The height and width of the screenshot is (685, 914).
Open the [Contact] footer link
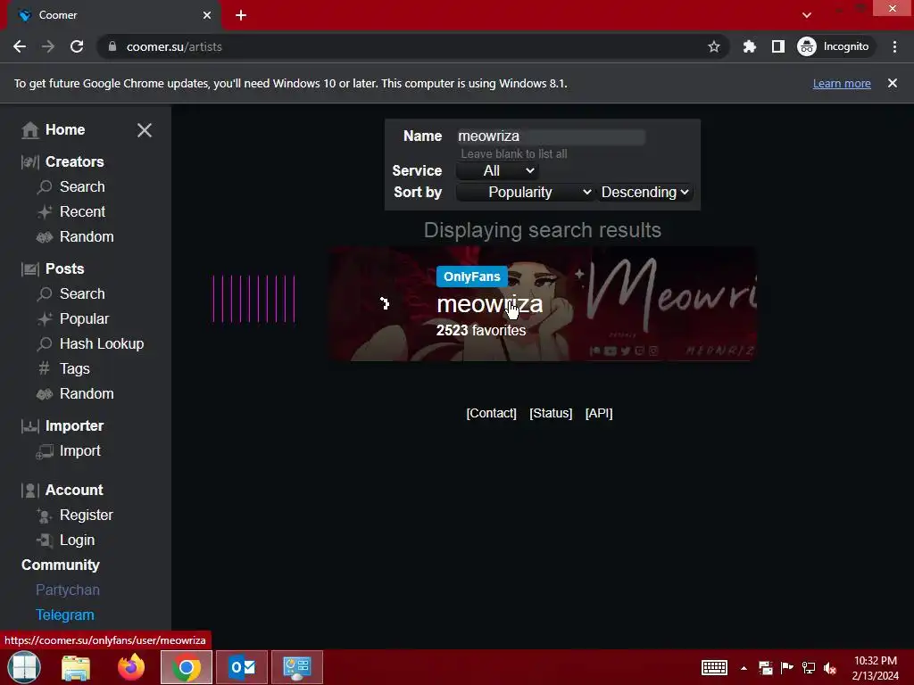coord(492,414)
